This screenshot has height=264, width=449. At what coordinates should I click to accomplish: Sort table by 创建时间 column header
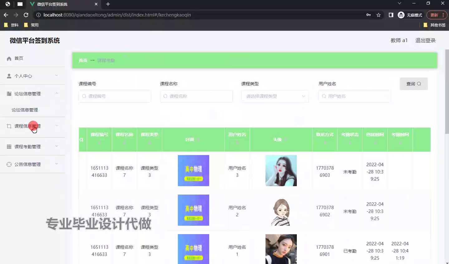click(x=375, y=139)
